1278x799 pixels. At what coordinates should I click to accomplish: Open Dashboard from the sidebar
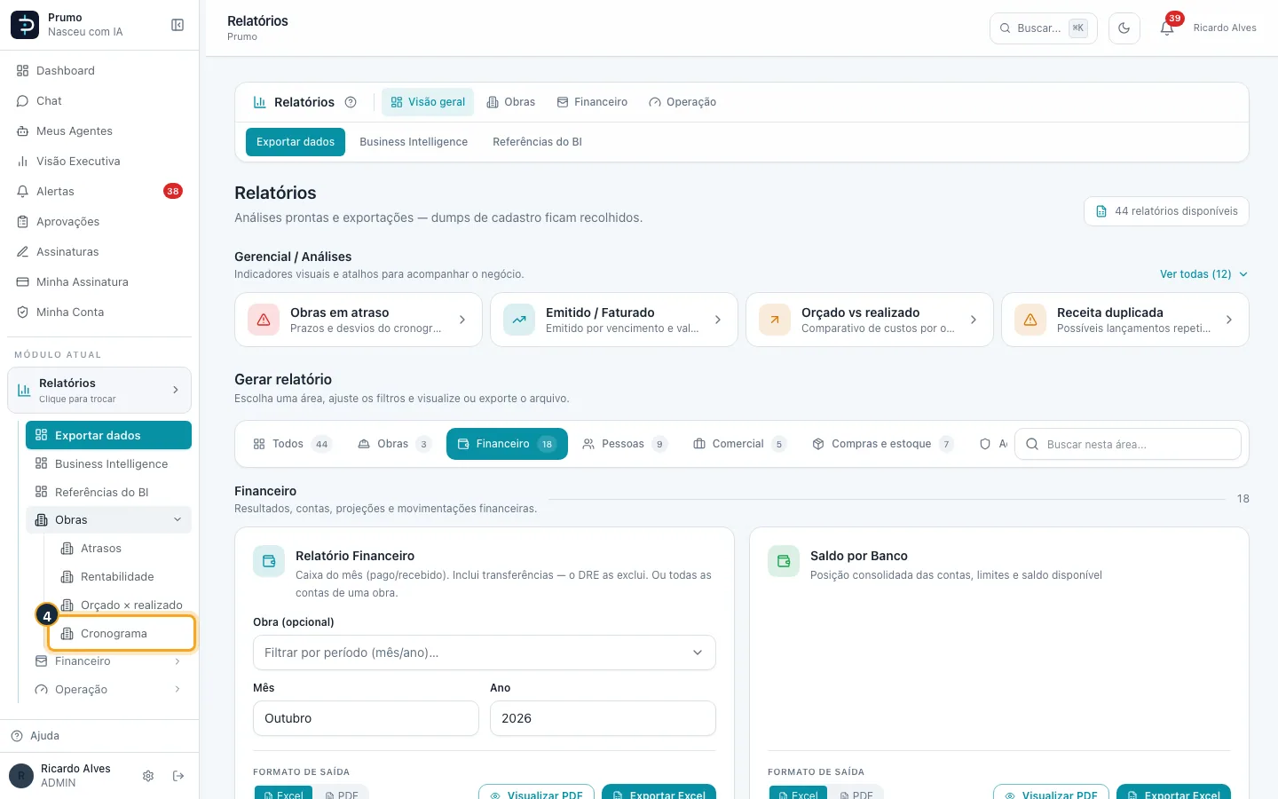(x=99, y=71)
